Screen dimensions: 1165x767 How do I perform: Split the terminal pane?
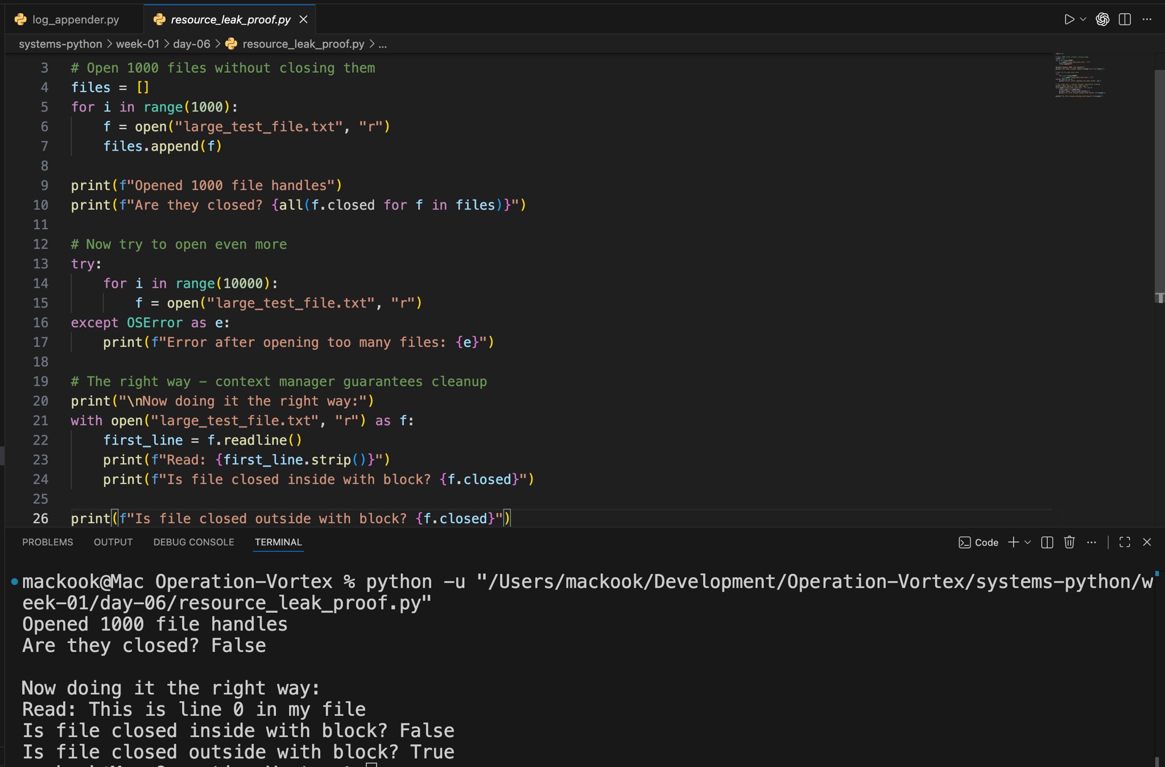coord(1047,542)
